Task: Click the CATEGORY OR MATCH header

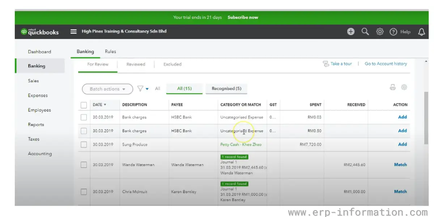Action: (x=241, y=105)
